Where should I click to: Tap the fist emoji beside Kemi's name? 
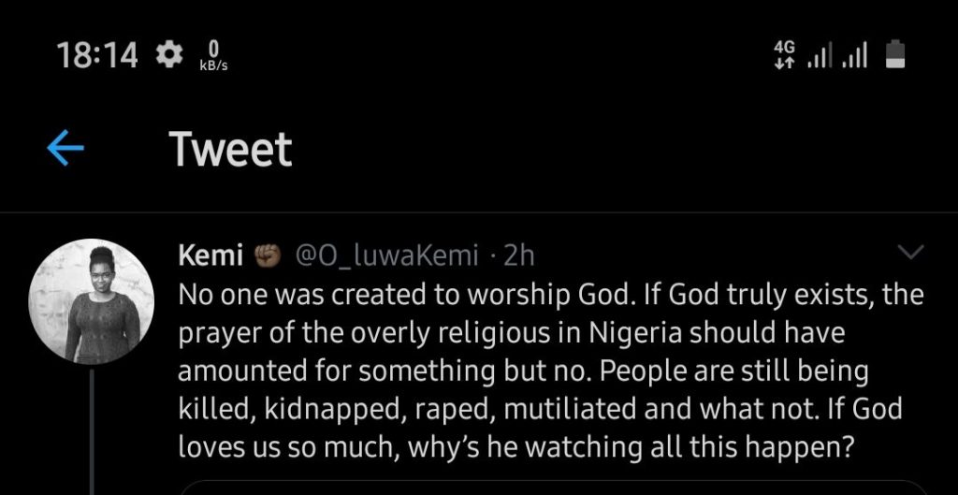[268, 255]
